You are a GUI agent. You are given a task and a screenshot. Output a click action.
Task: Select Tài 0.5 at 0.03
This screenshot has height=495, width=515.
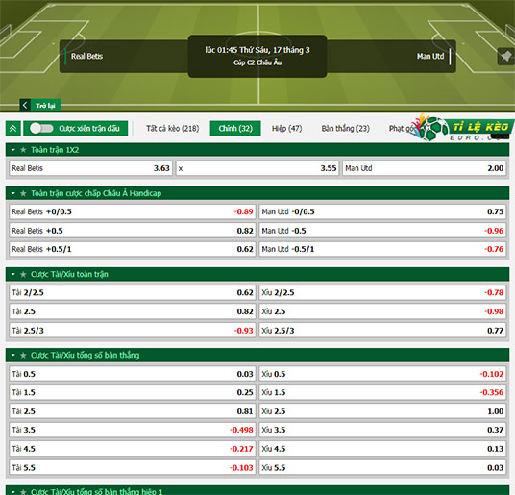133,374
